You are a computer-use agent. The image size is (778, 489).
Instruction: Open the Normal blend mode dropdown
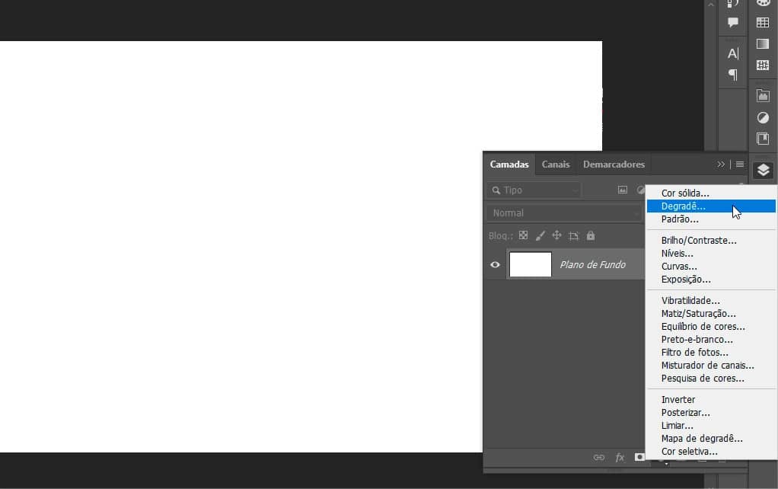point(563,213)
